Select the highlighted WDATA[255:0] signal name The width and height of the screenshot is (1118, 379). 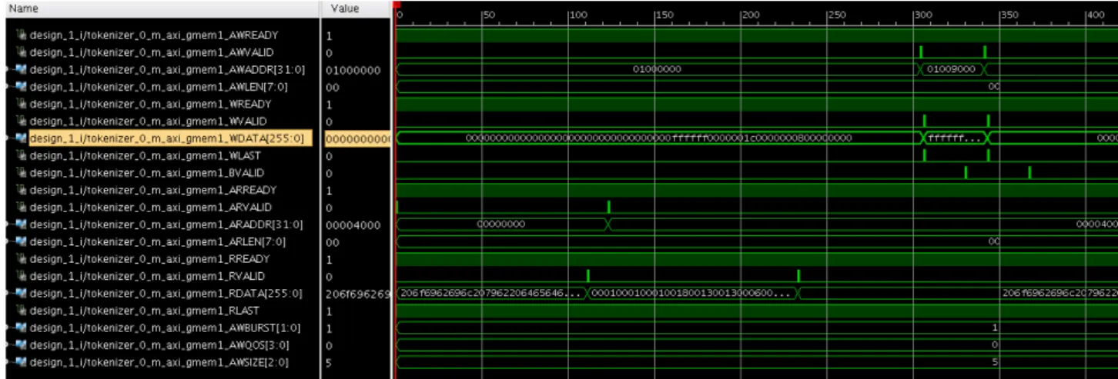(x=166, y=139)
